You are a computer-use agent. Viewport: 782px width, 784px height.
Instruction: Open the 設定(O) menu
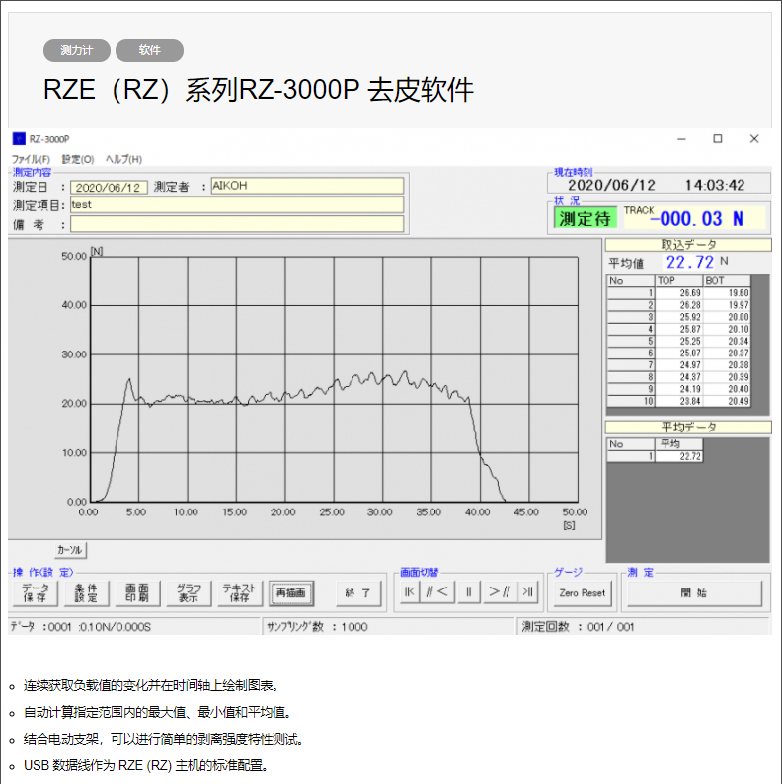77,159
